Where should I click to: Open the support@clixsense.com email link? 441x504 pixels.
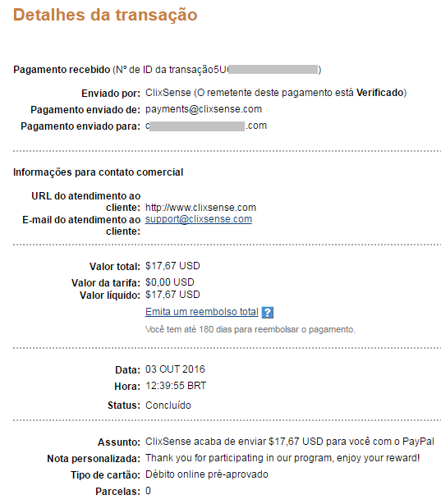[199, 219]
